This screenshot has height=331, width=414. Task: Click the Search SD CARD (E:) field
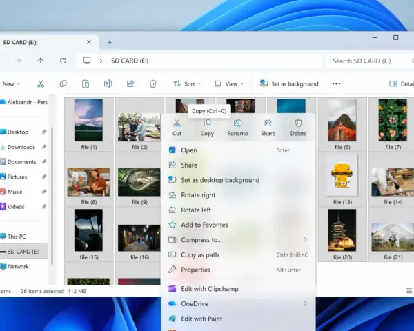click(x=370, y=61)
